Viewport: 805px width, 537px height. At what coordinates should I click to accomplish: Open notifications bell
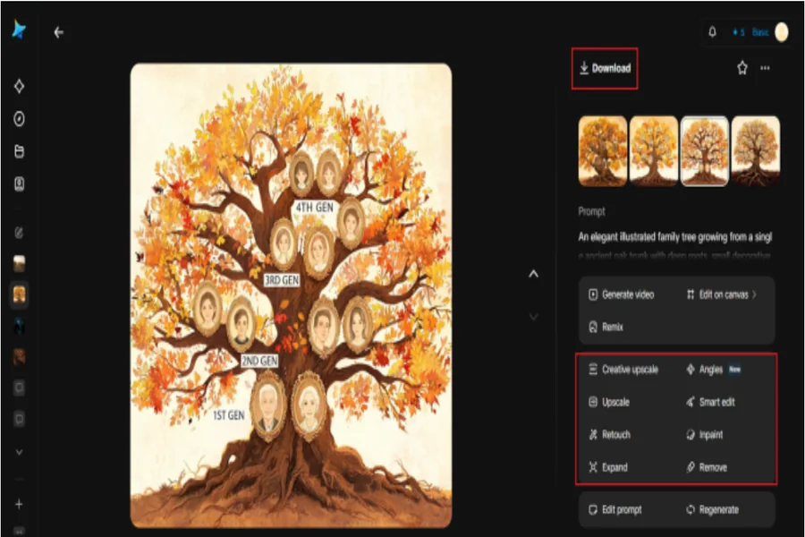point(712,32)
